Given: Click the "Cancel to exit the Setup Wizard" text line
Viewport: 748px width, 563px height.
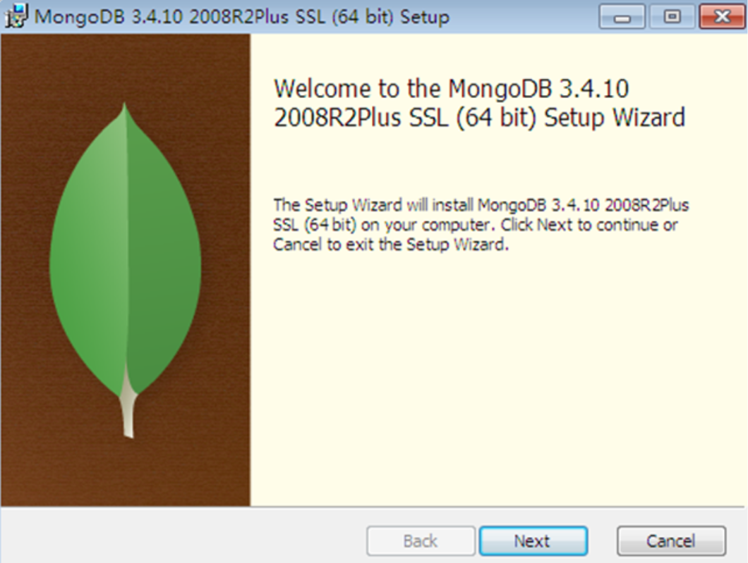Looking at the screenshot, I should (391, 245).
